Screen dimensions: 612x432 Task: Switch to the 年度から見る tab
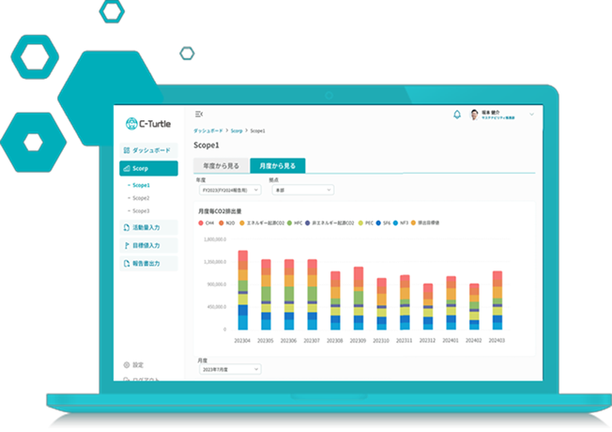pos(221,166)
